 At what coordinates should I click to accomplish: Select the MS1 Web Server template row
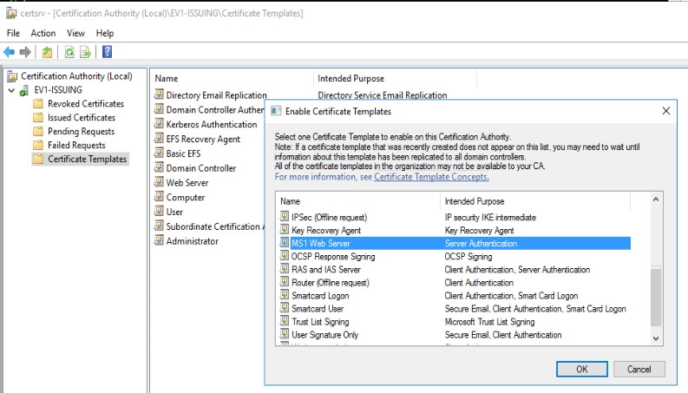pyautogui.click(x=455, y=244)
